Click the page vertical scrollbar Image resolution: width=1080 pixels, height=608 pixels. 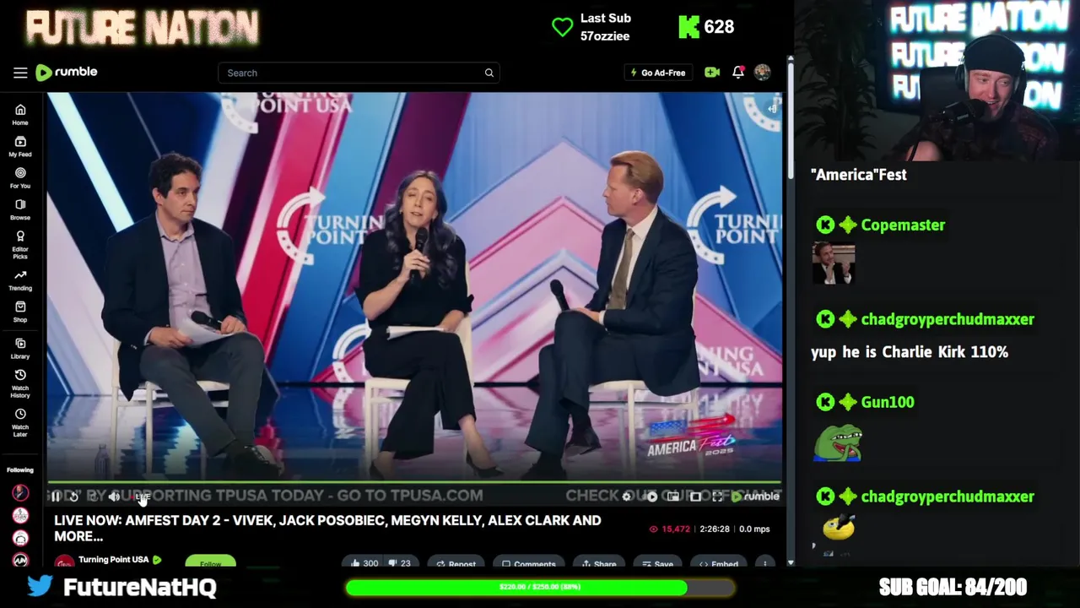pos(790,120)
